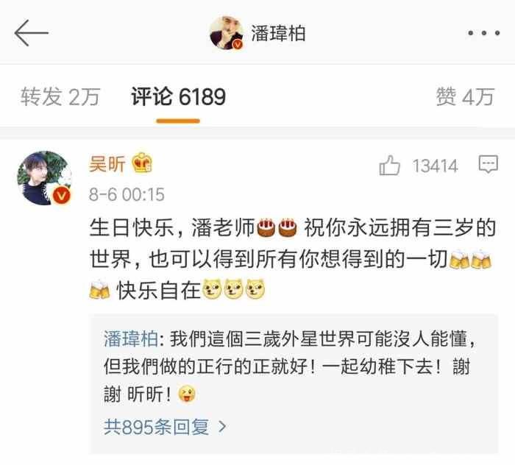515x465 pixels.
Task: Open 吴昕 profile picture
Action: click(x=44, y=178)
